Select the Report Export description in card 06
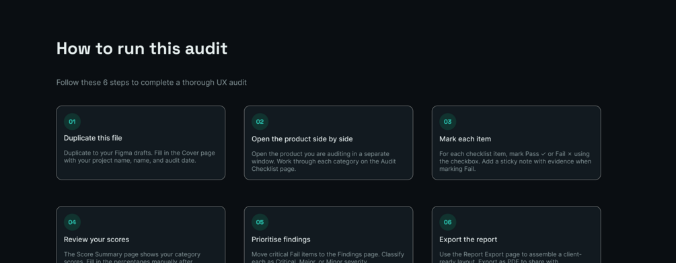Screen dimensions: 676x263 point(511,258)
